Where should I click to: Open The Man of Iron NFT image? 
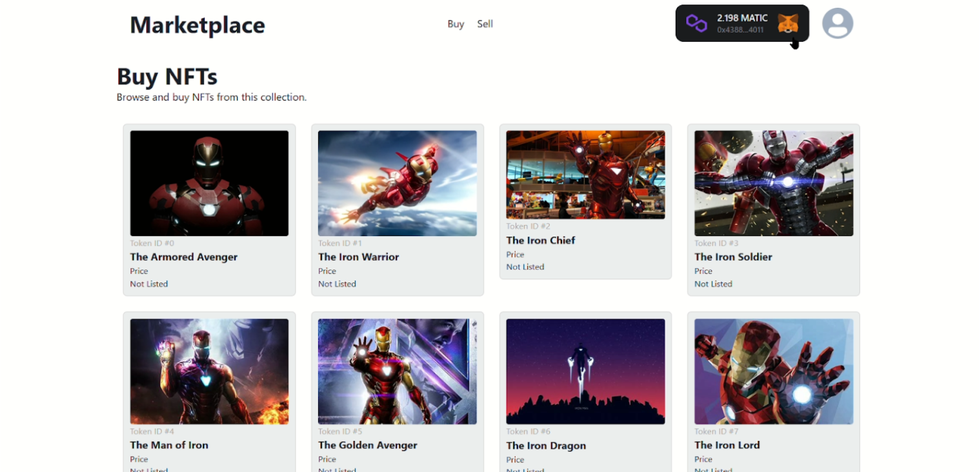(x=209, y=371)
